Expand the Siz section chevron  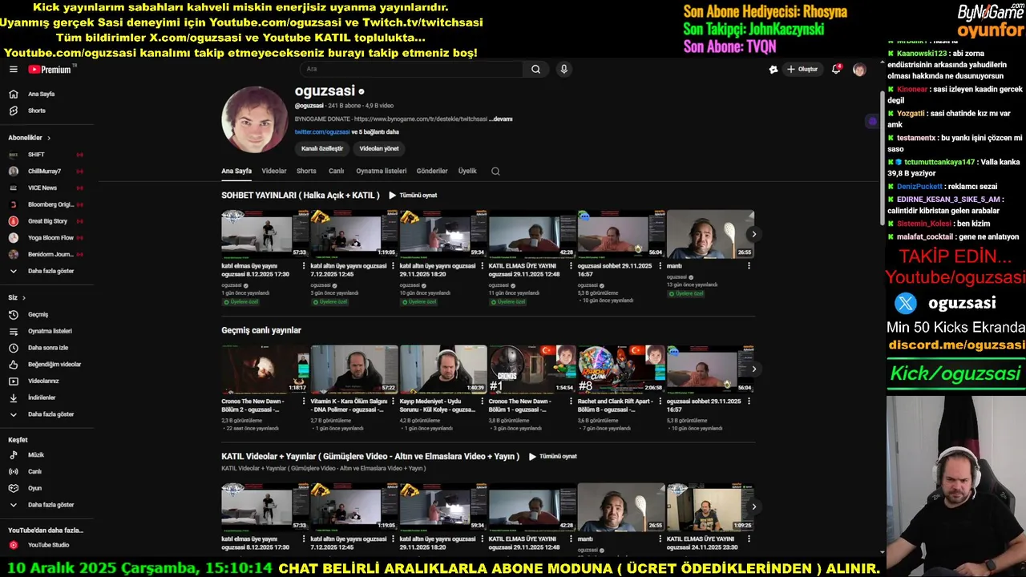click(x=24, y=297)
